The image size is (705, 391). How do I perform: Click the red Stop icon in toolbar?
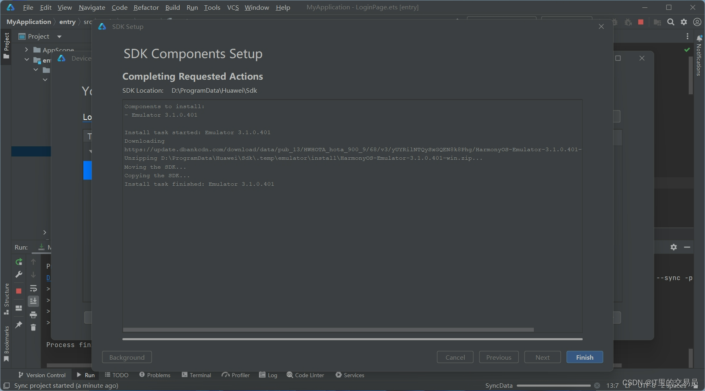[641, 22]
